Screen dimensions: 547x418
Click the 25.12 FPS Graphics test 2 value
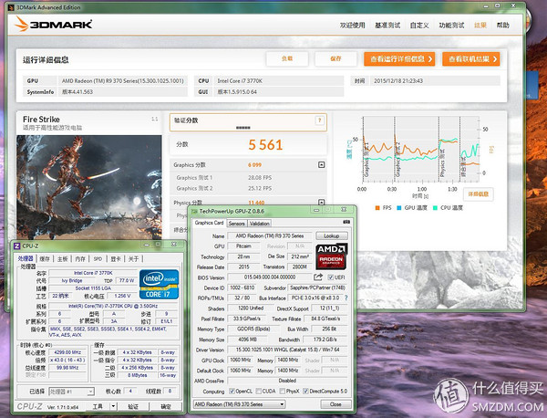[x=260, y=188]
